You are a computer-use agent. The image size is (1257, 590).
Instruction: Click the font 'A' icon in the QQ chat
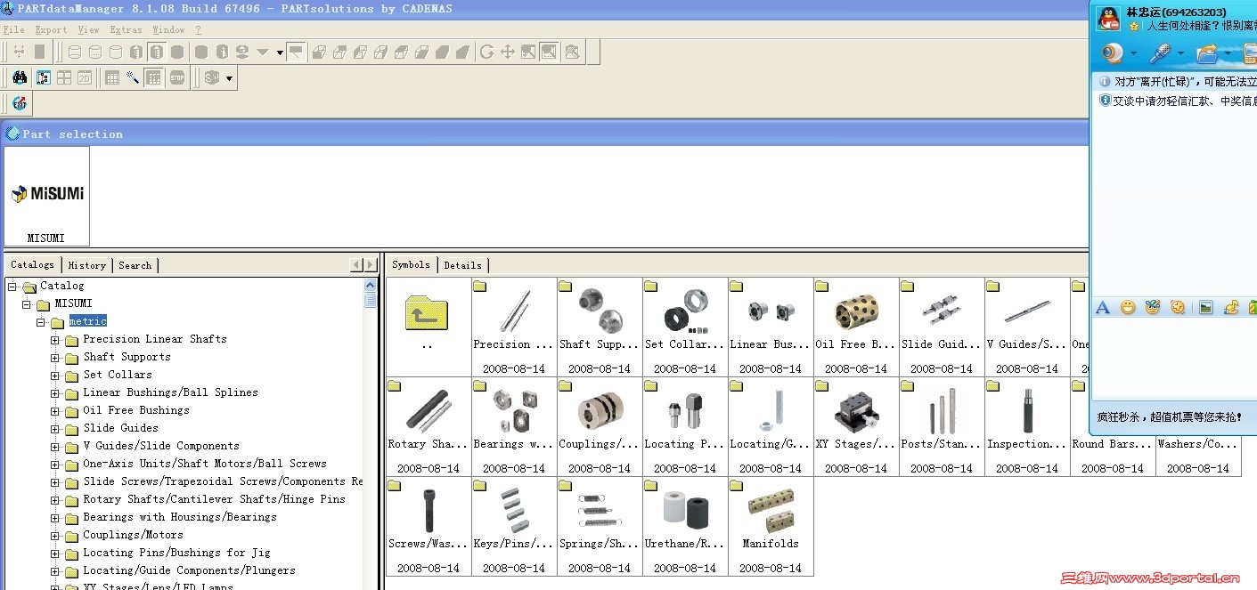pyautogui.click(x=1103, y=308)
